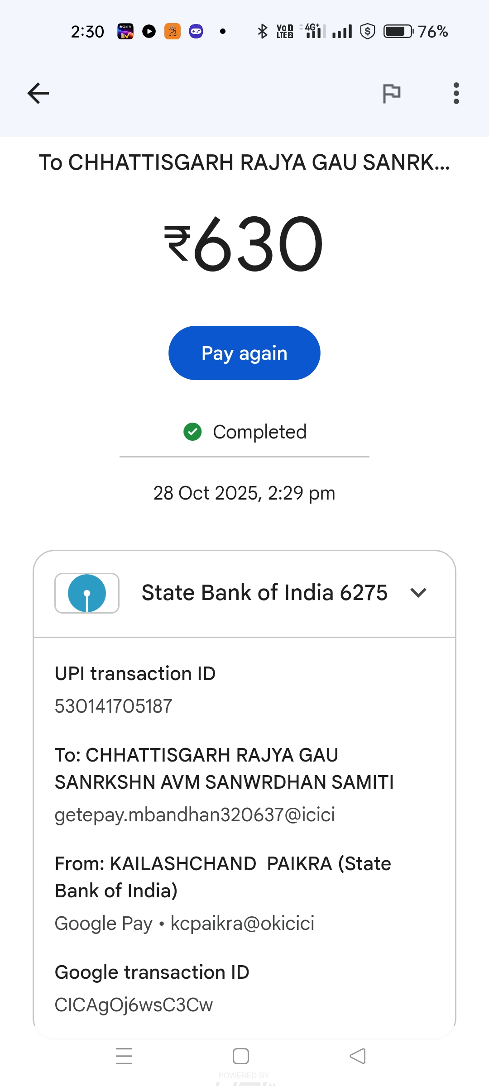
Task: Tap the ₹630 payment amount
Action: pos(244,244)
